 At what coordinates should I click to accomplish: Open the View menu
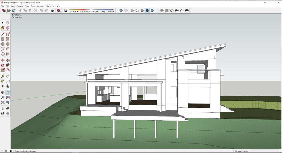[x=13, y=6]
